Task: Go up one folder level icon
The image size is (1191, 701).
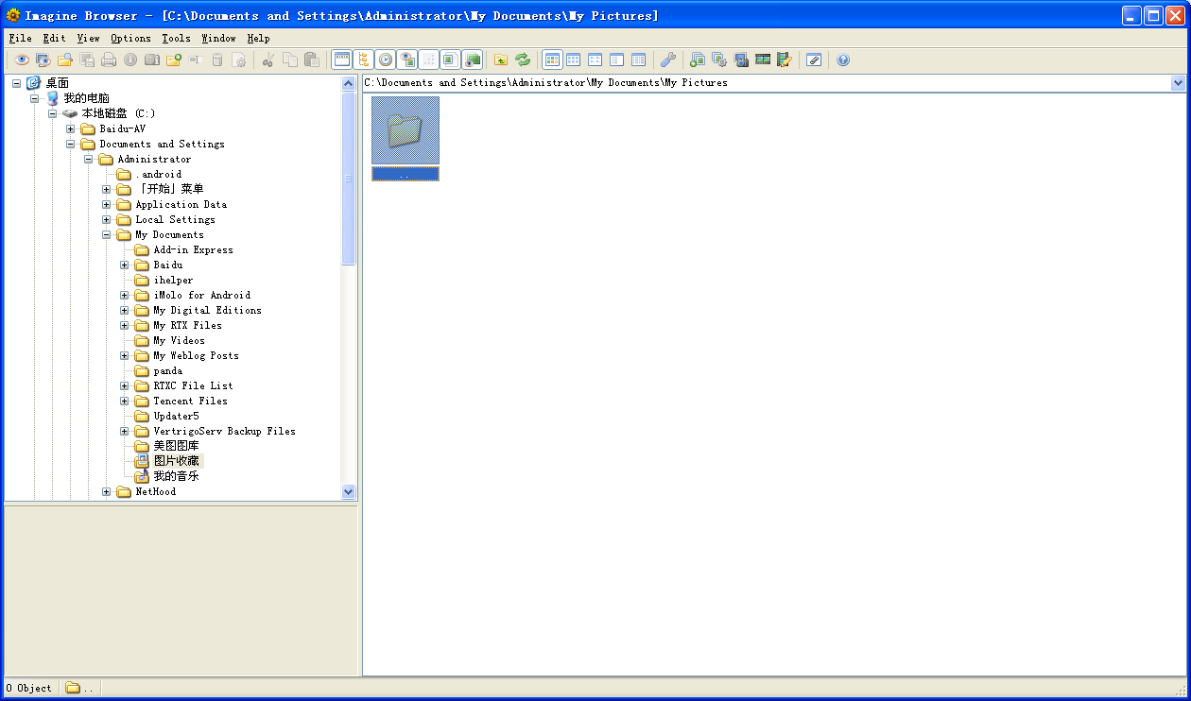Action: point(501,60)
